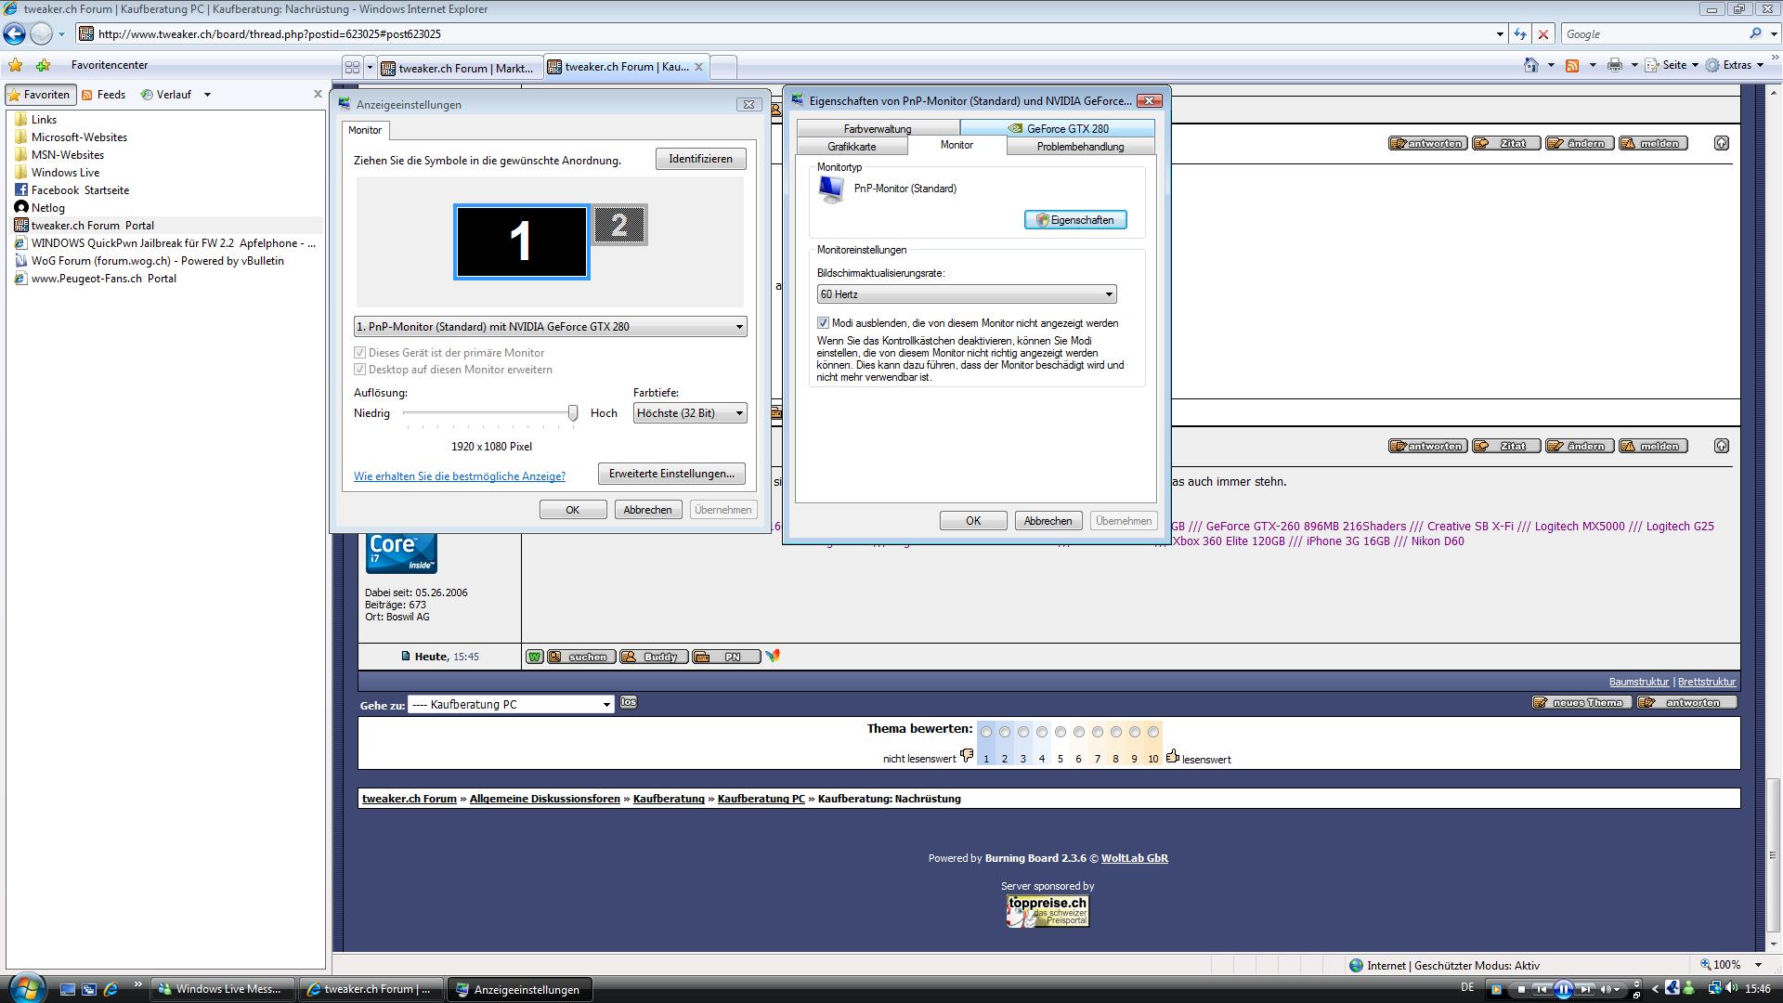
Task: Go to previous track in taskbar player
Action: pyautogui.click(x=1542, y=989)
